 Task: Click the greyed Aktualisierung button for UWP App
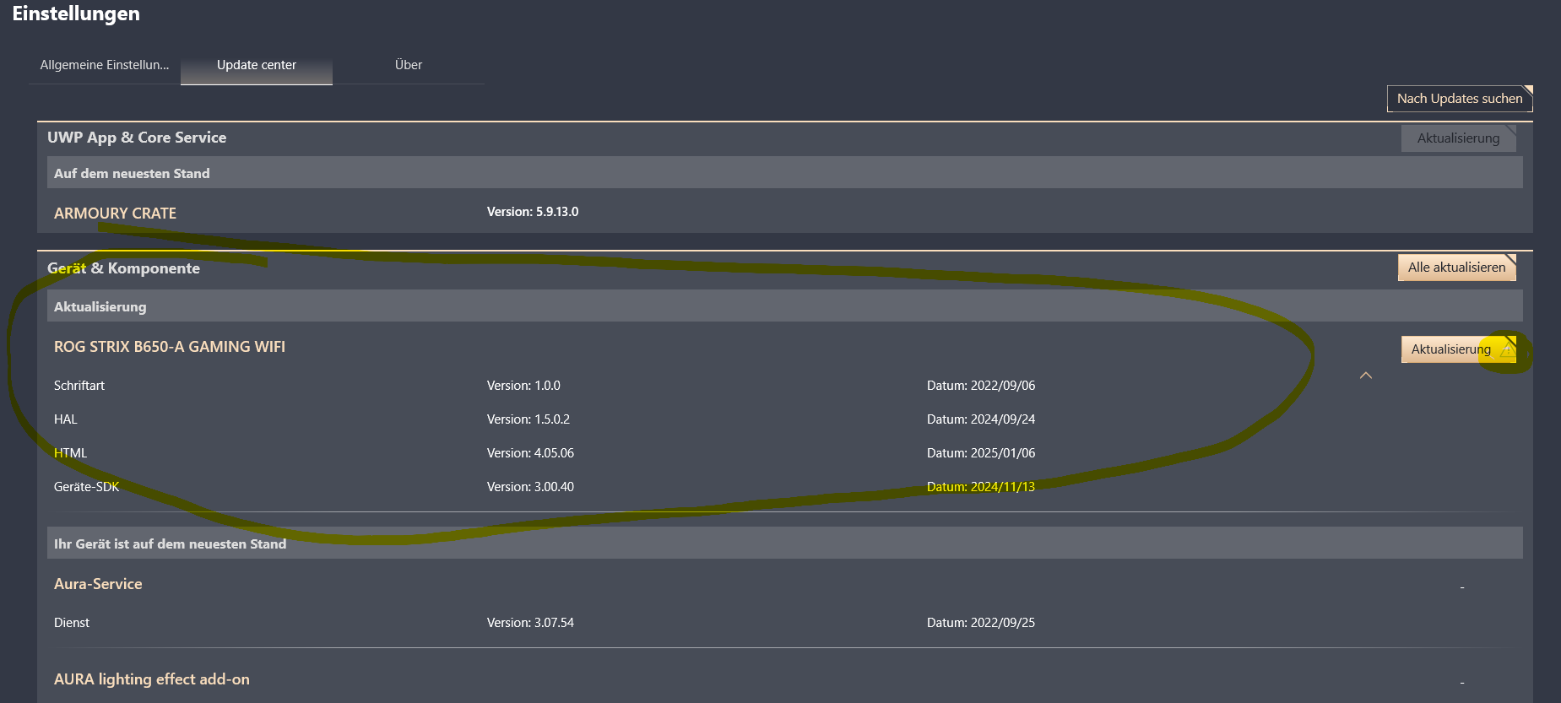click(x=1459, y=138)
